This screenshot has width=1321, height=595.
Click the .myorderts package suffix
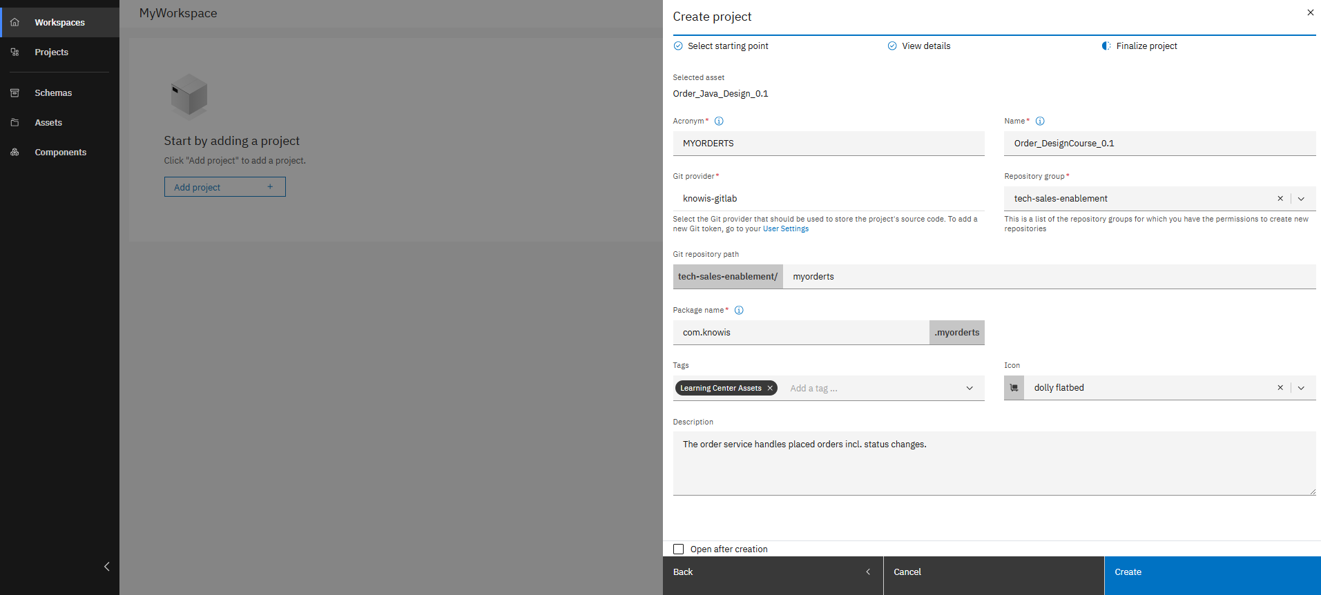pos(957,333)
